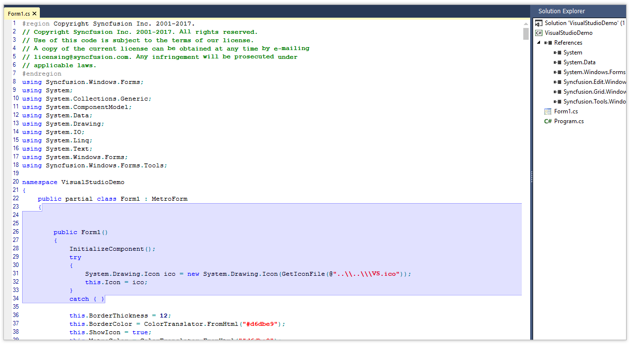Select the Syncfusion.Grid.Windows reference icon
The width and height of the screenshot is (630, 344).
[x=557, y=92]
